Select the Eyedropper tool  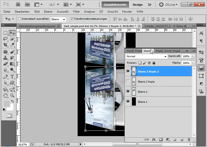click(x=12, y=45)
